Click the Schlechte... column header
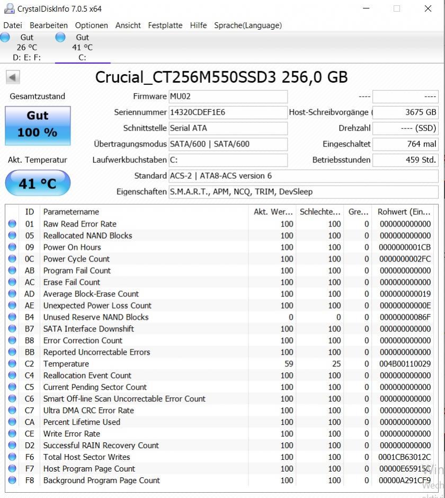This screenshot has height=498, width=445. coord(320,212)
